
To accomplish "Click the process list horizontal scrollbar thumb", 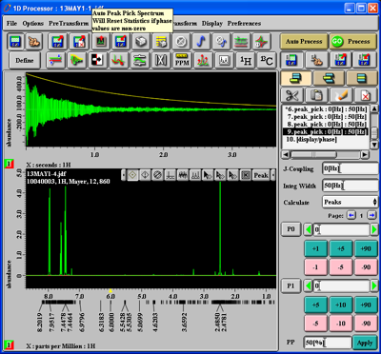I will coord(313,154).
